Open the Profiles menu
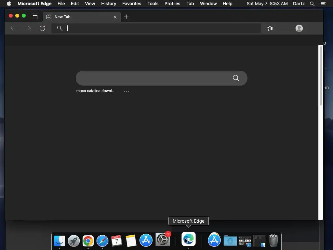The height and width of the screenshot is (250, 333). [172, 4]
